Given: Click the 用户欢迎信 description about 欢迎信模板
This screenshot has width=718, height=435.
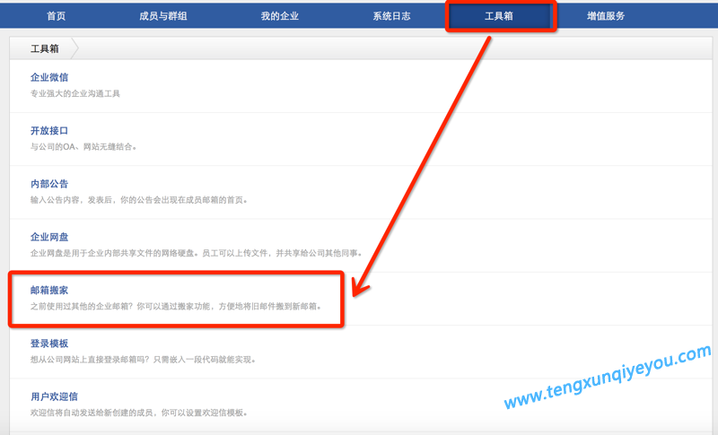Looking at the screenshot, I should [139, 413].
